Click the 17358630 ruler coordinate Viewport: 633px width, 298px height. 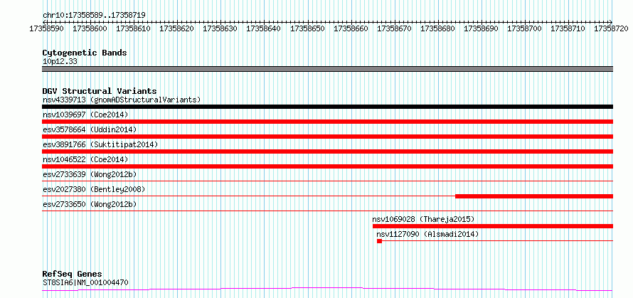(x=220, y=28)
